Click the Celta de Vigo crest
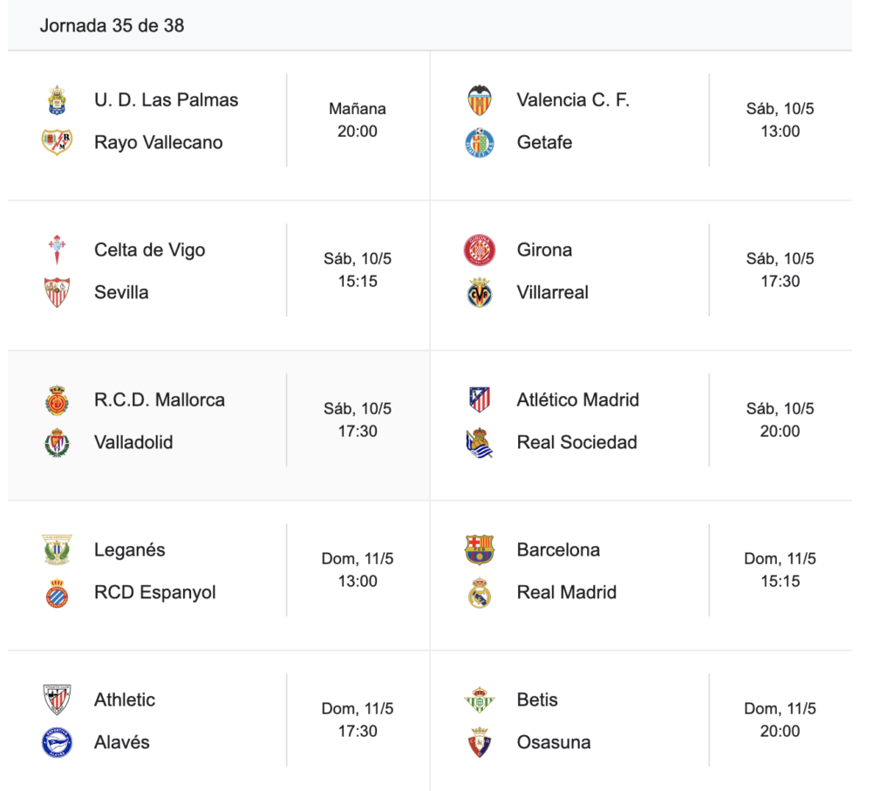893x791 pixels. [x=57, y=250]
